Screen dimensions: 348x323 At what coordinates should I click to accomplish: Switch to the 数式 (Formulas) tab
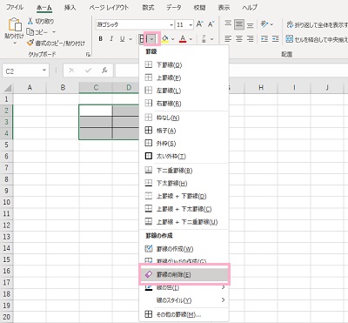click(148, 8)
